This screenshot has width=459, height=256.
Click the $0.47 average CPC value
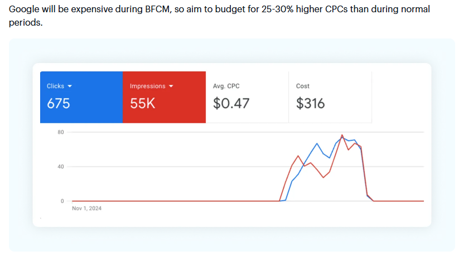231,103
